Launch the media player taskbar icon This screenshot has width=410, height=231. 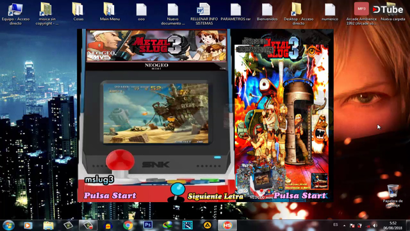coord(28,225)
